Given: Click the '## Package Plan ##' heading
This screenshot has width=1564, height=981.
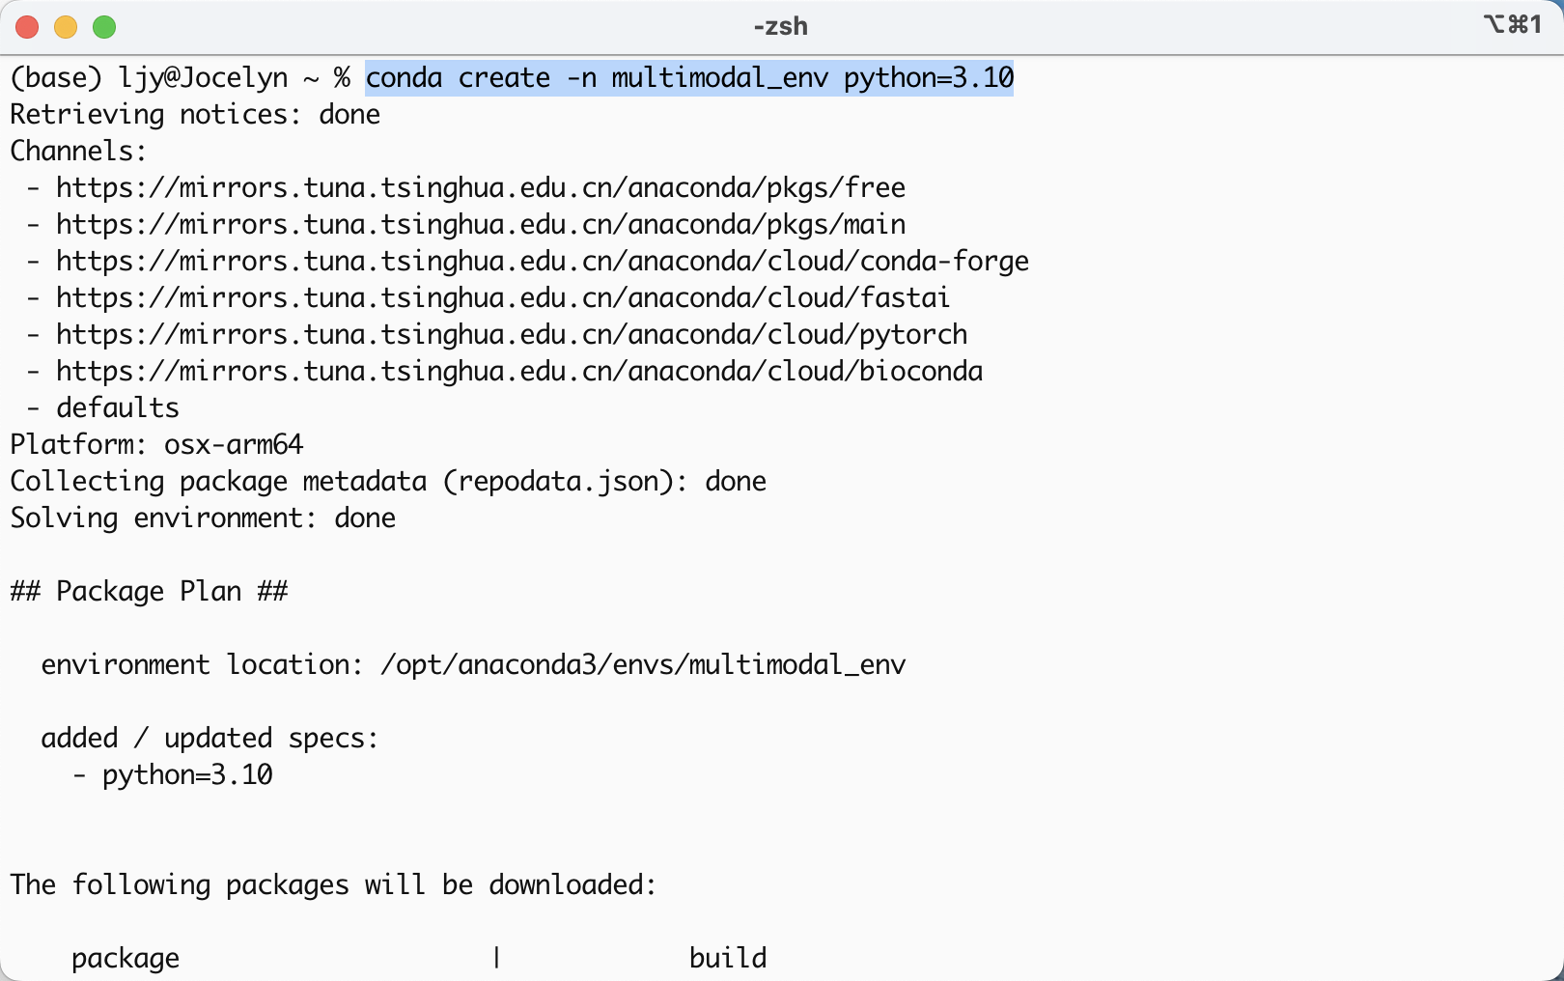Looking at the screenshot, I should pyautogui.click(x=149, y=591).
